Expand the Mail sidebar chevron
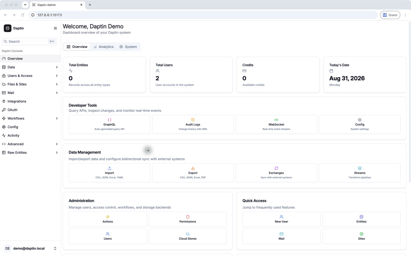The image size is (411, 256). (x=57, y=93)
